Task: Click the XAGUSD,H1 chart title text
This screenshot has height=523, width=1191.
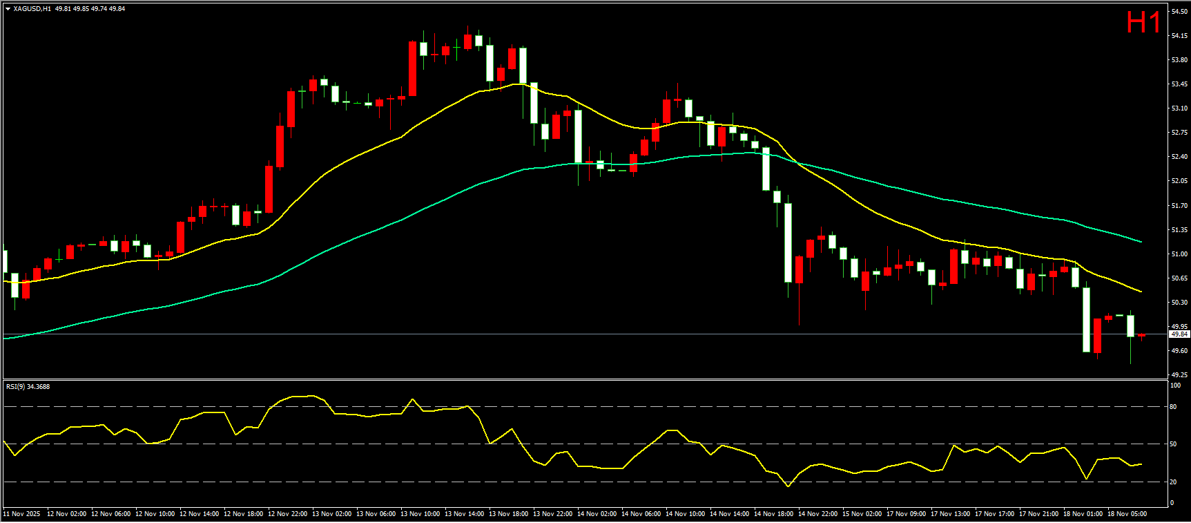Action: pos(32,9)
